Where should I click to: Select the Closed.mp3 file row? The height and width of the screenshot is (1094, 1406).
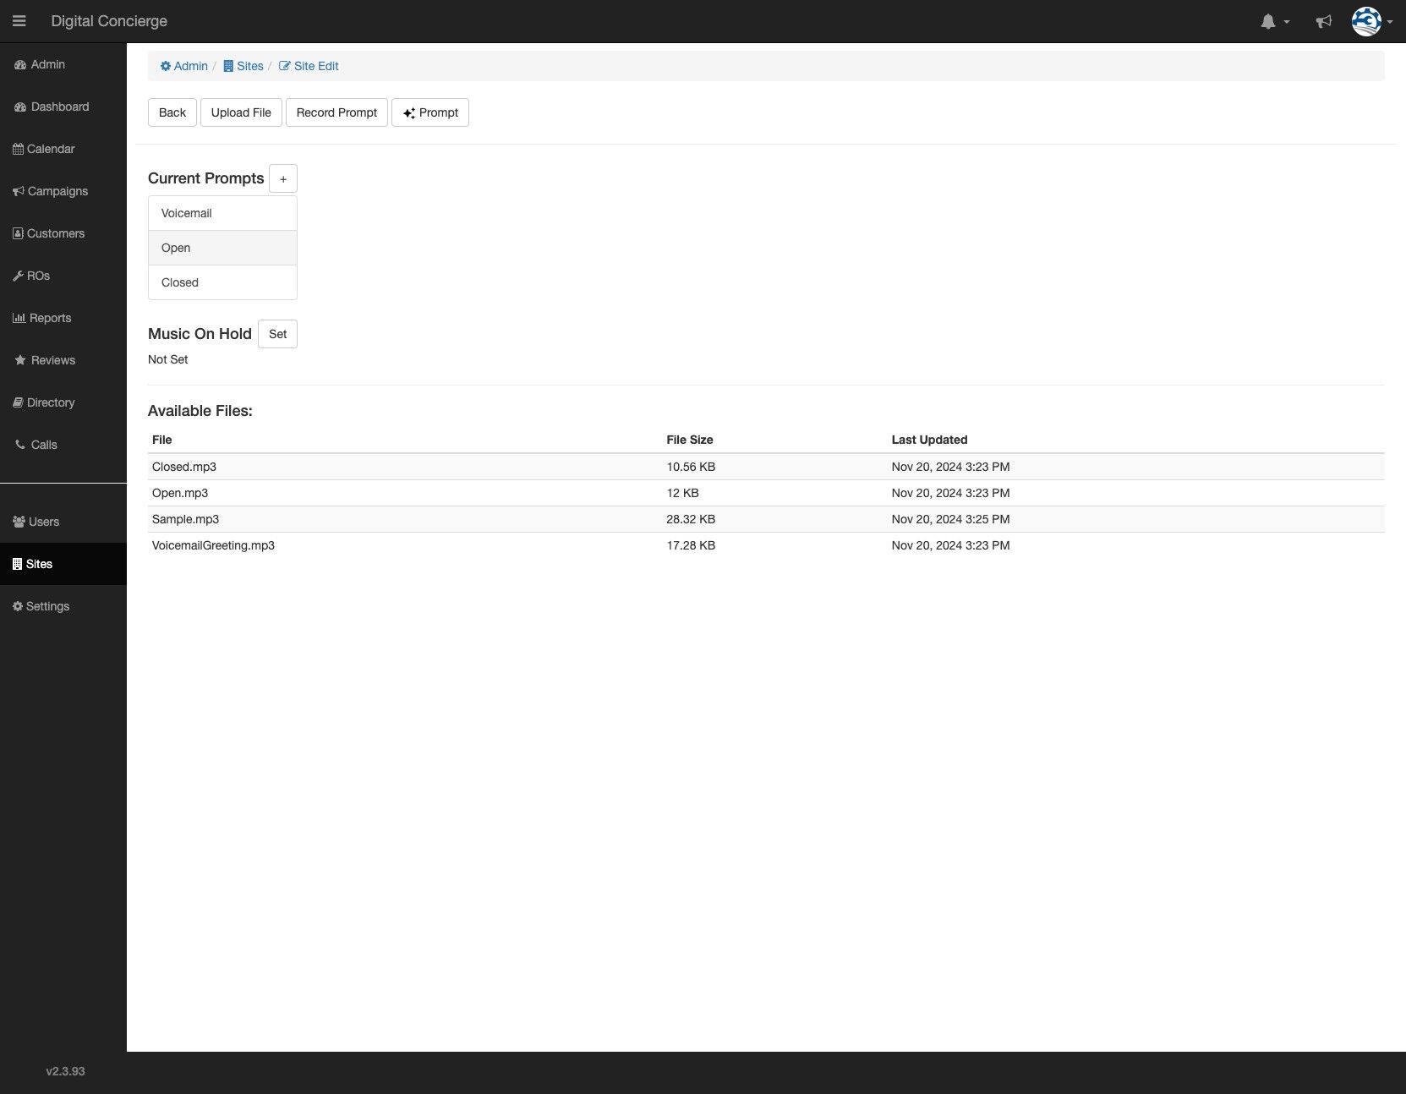pos(766,467)
